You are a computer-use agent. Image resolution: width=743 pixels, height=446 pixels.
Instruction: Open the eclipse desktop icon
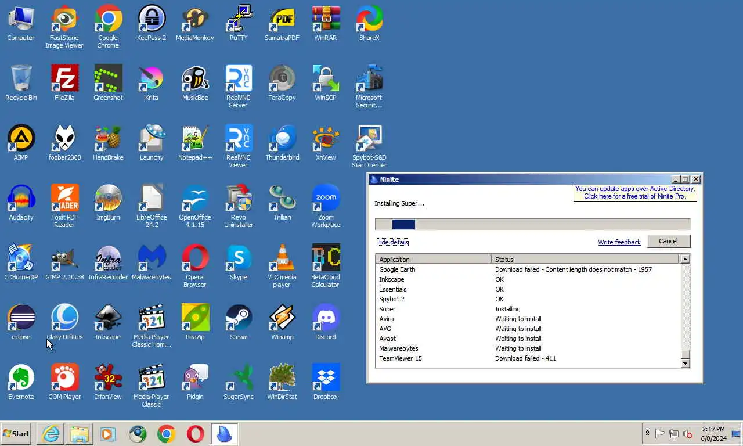pos(21,322)
